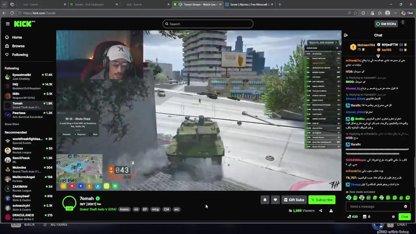Open the emoji picker in message box

[x=405, y=206]
